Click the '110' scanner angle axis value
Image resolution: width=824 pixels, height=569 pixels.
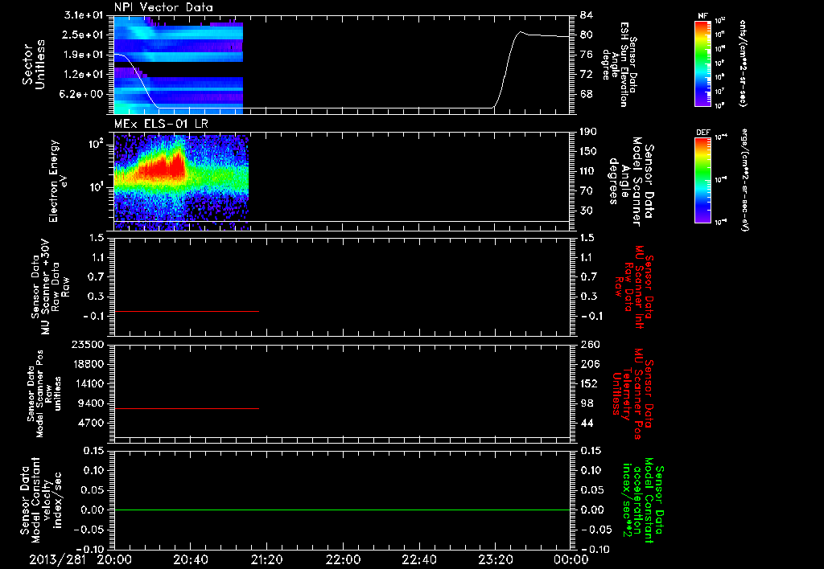[x=587, y=171]
